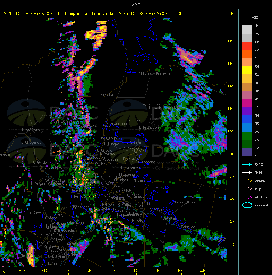Click the 'Chapanay' map label
The image size is (272, 275).
tap(127, 175)
